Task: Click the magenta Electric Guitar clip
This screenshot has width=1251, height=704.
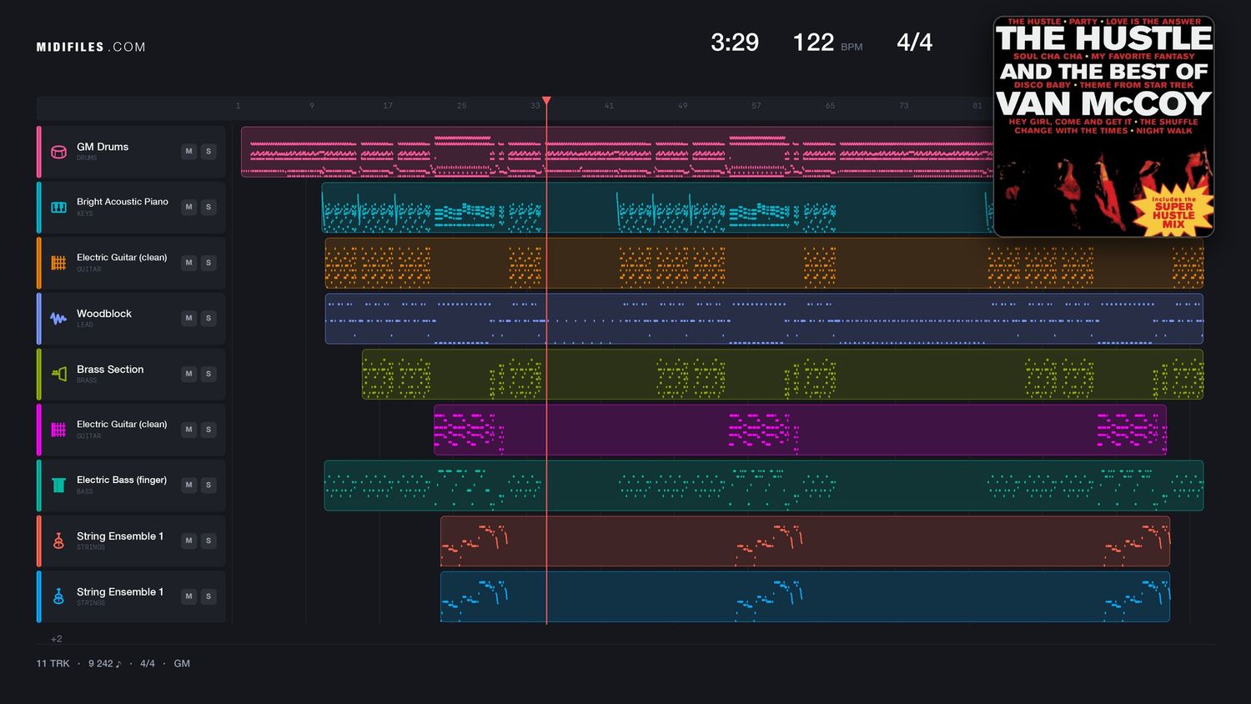Action: pos(800,430)
